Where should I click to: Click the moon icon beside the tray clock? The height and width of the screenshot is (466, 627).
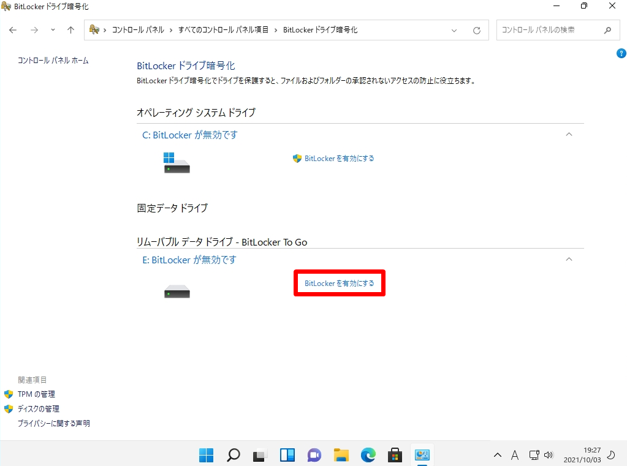[612, 455]
